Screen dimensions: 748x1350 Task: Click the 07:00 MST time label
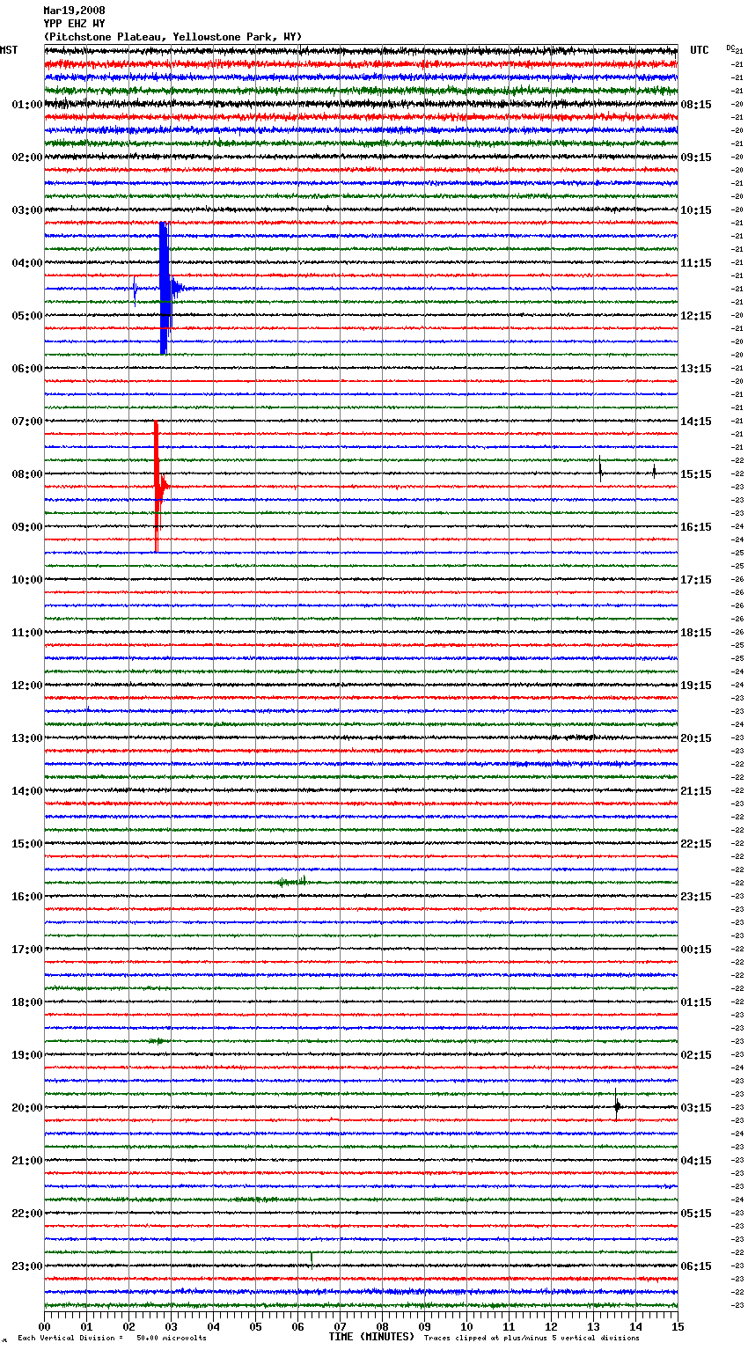pos(27,422)
